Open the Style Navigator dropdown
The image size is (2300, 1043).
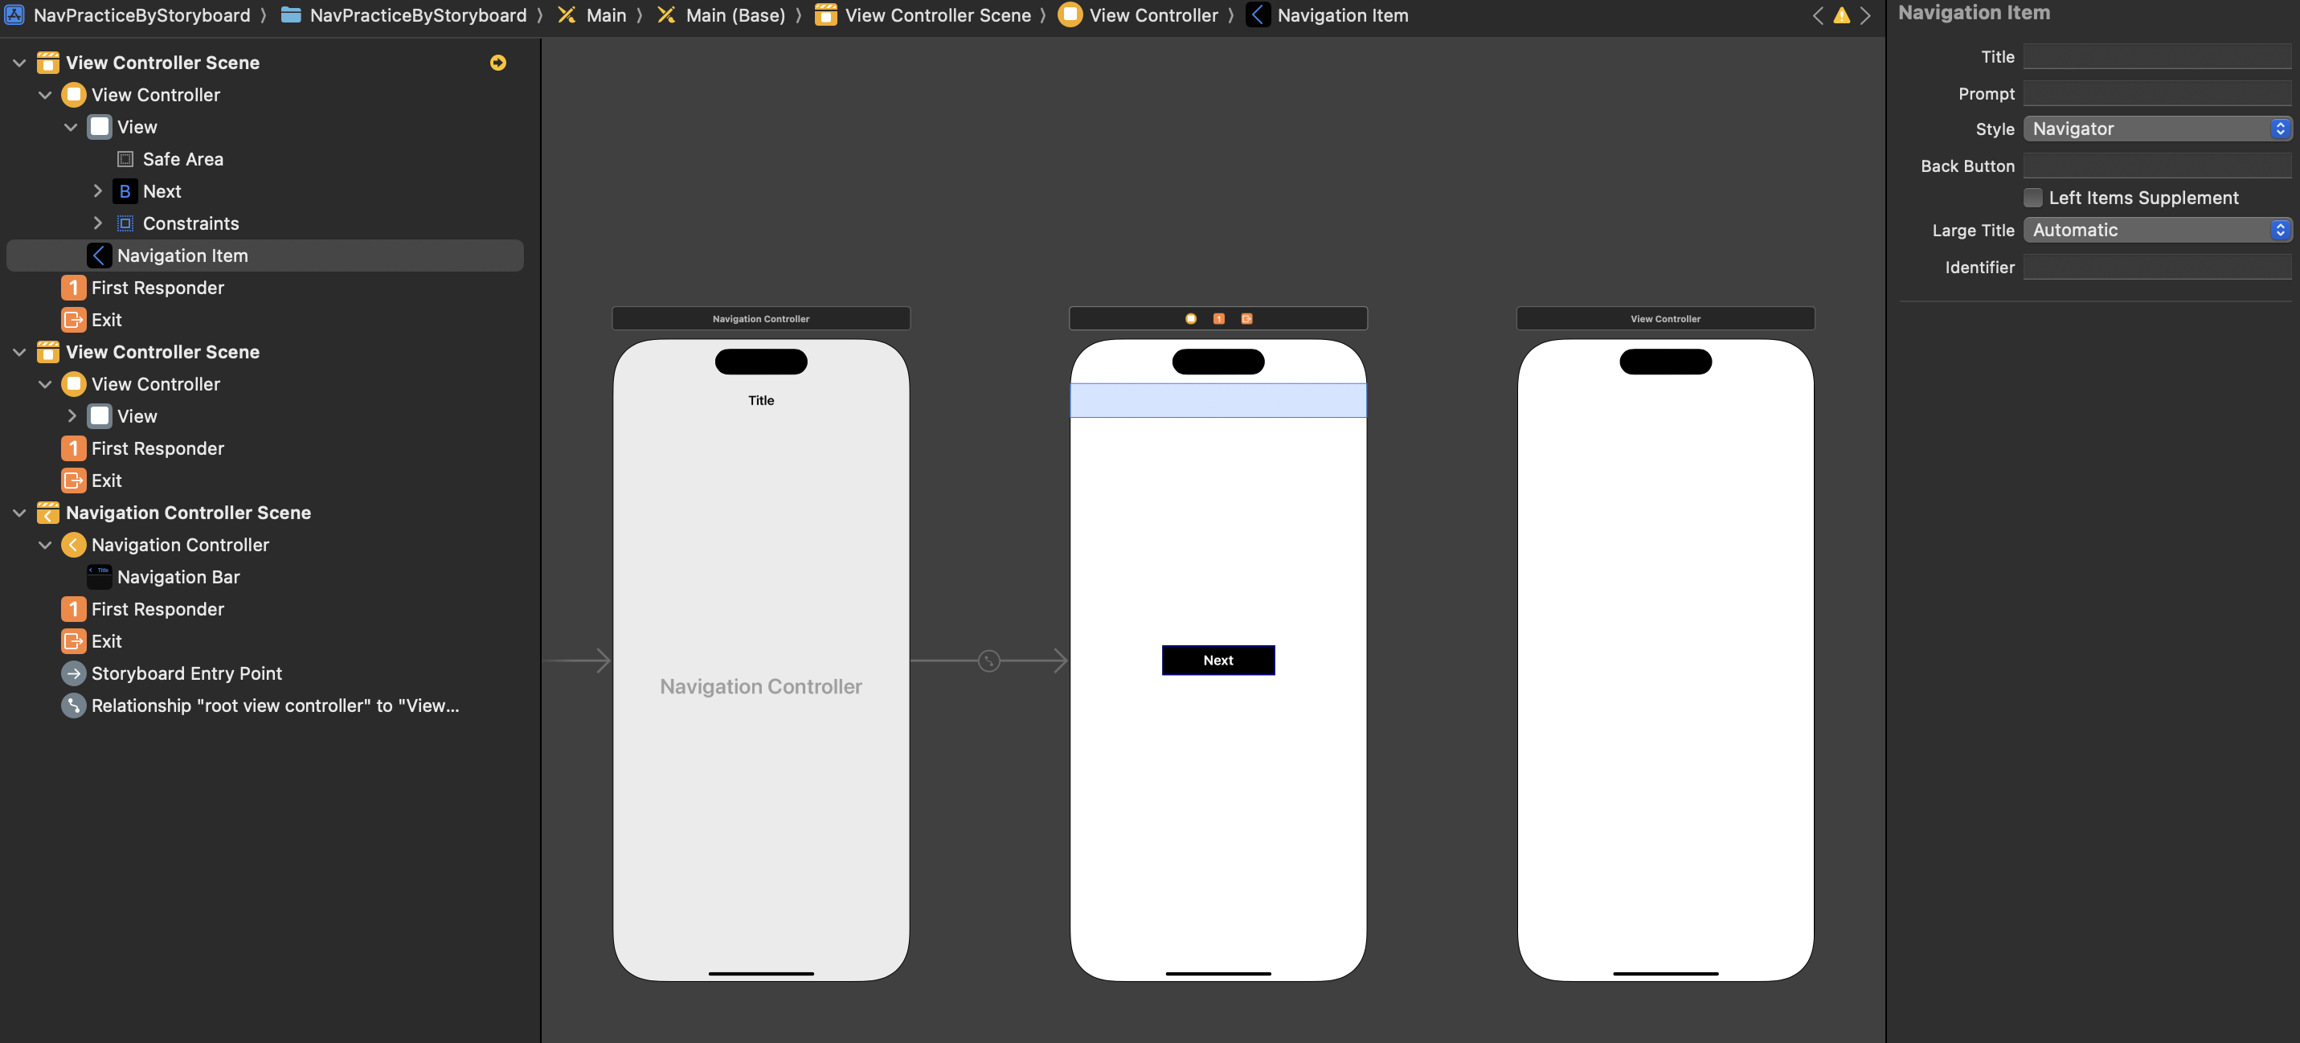2156,129
